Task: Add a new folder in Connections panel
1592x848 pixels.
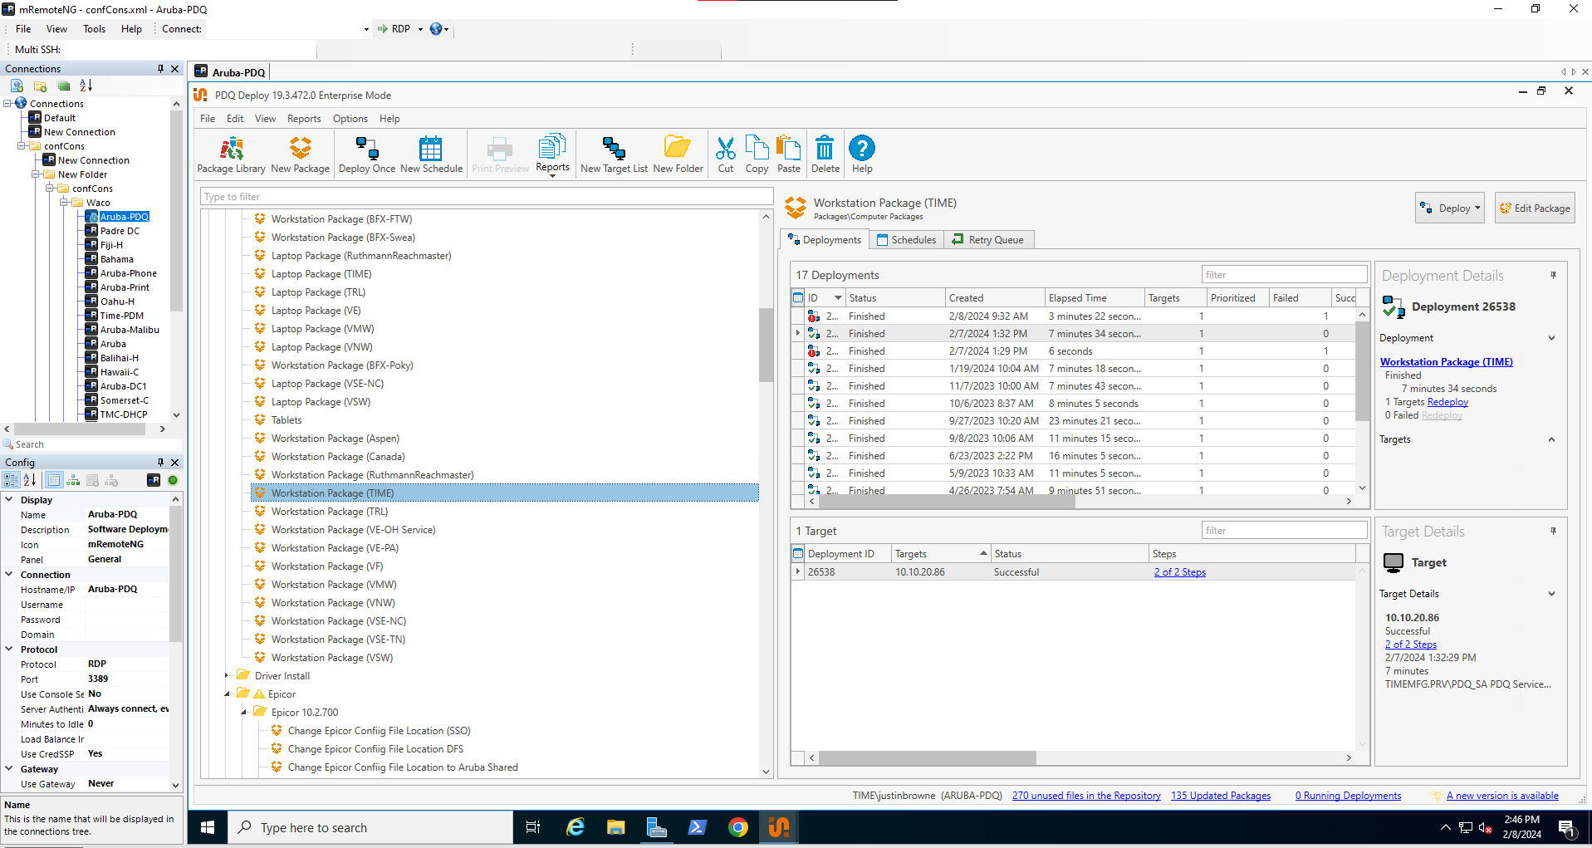Action: 40,86
